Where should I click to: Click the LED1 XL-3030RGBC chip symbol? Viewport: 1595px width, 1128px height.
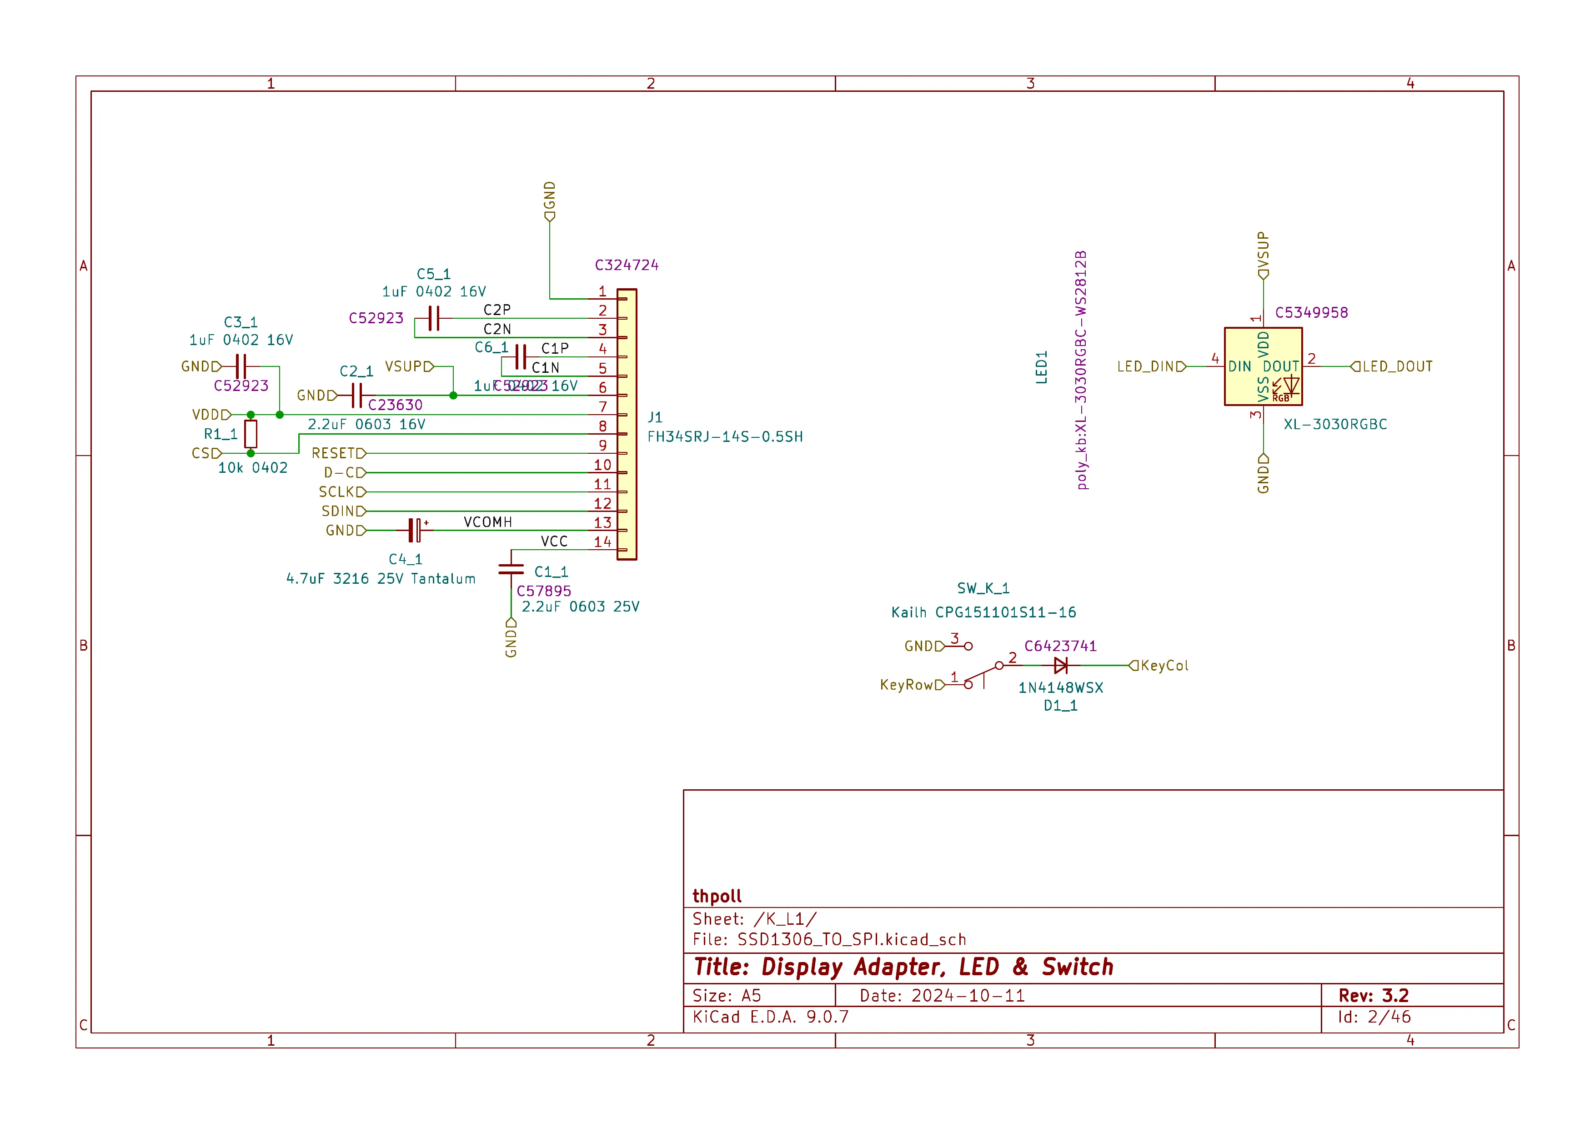point(1263,367)
